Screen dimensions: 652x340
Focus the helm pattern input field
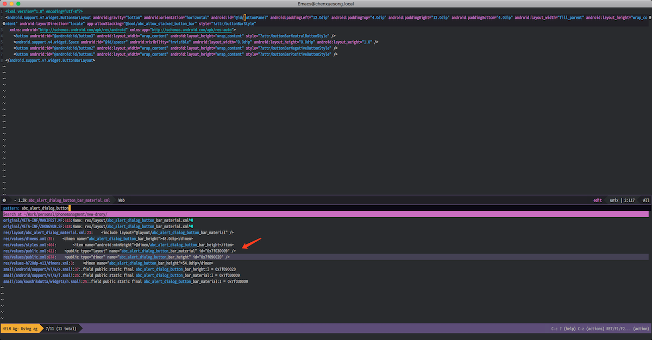click(x=326, y=208)
